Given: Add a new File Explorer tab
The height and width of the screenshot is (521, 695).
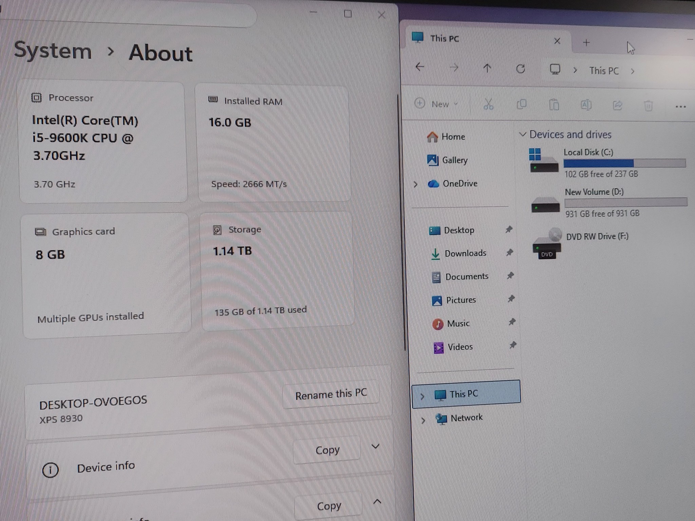Looking at the screenshot, I should (586, 43).
